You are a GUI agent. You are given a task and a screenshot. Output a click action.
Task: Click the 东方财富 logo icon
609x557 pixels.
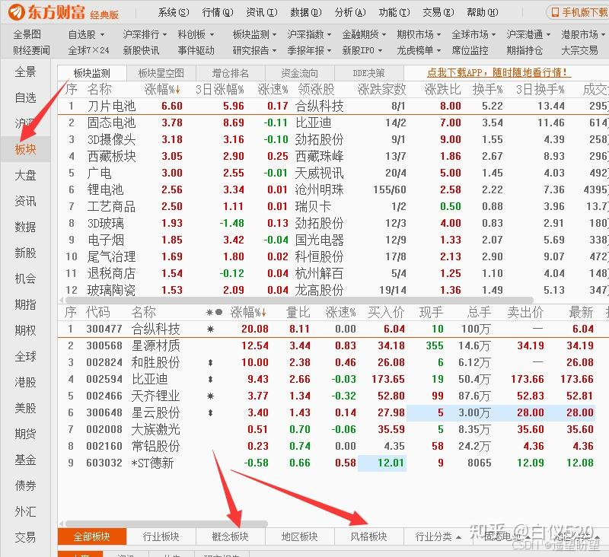point(17,12)
